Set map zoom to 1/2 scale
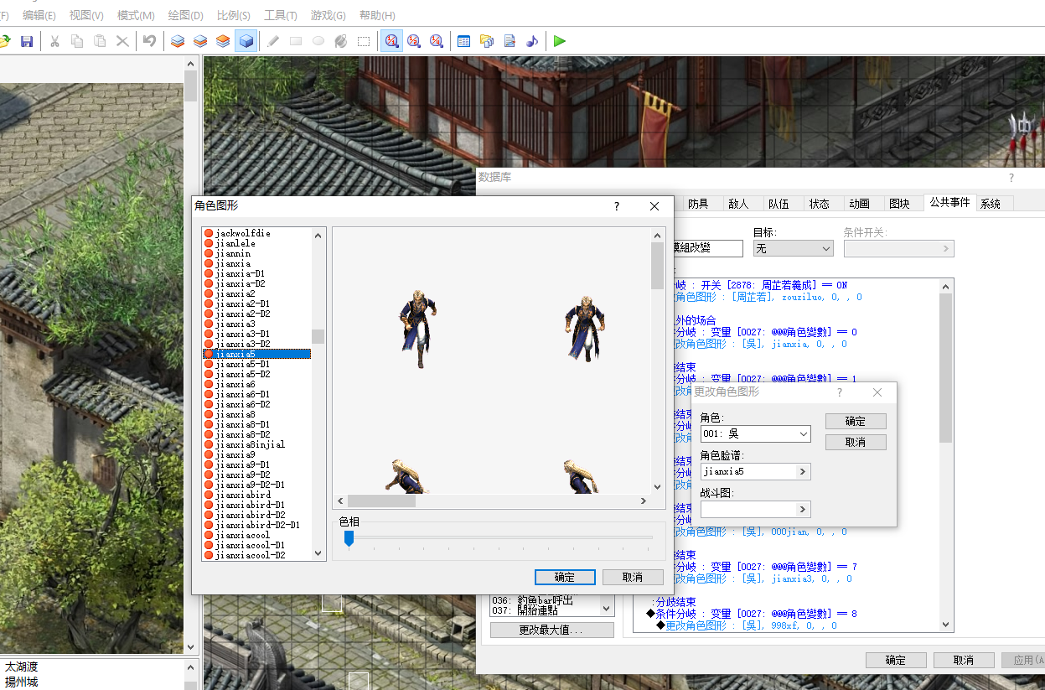This screenshot has height=690, width=1045. pos(414,41)
